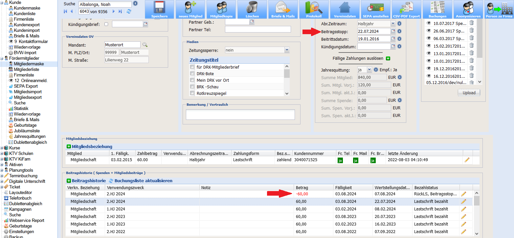The width and height of the screenshot is (514, 238).
Task: Click Buchungsliste aktualisieren link
Action: [143, 181]
